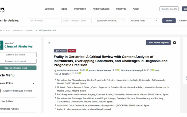The width and height of the screenshot is (187, 117).
Task: Open the Author Services menu
Action: click(101, 9)
